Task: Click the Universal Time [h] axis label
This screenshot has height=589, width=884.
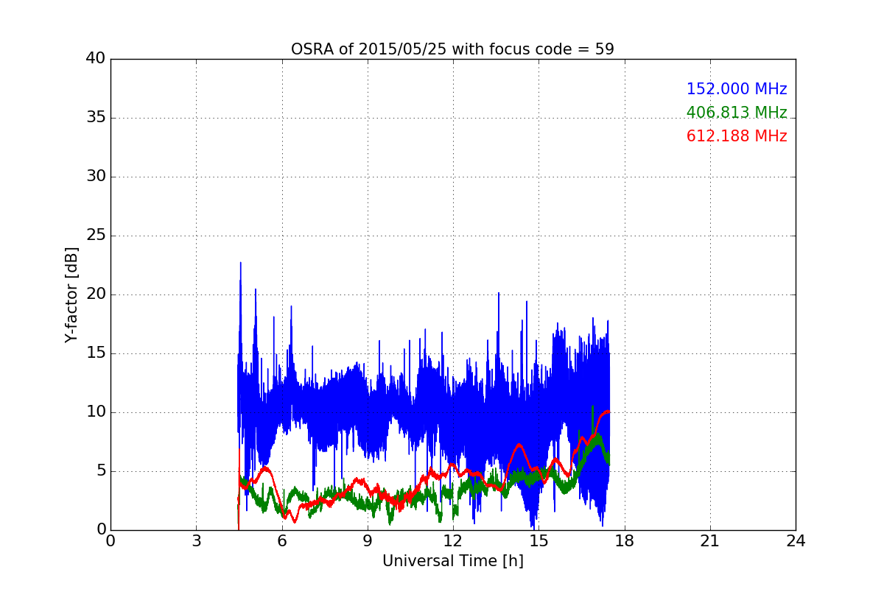Action: click(452, 561)
